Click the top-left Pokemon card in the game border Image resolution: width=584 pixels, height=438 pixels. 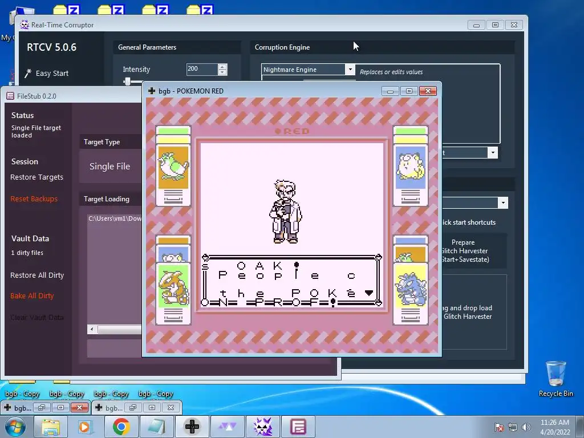pos(173,166)
